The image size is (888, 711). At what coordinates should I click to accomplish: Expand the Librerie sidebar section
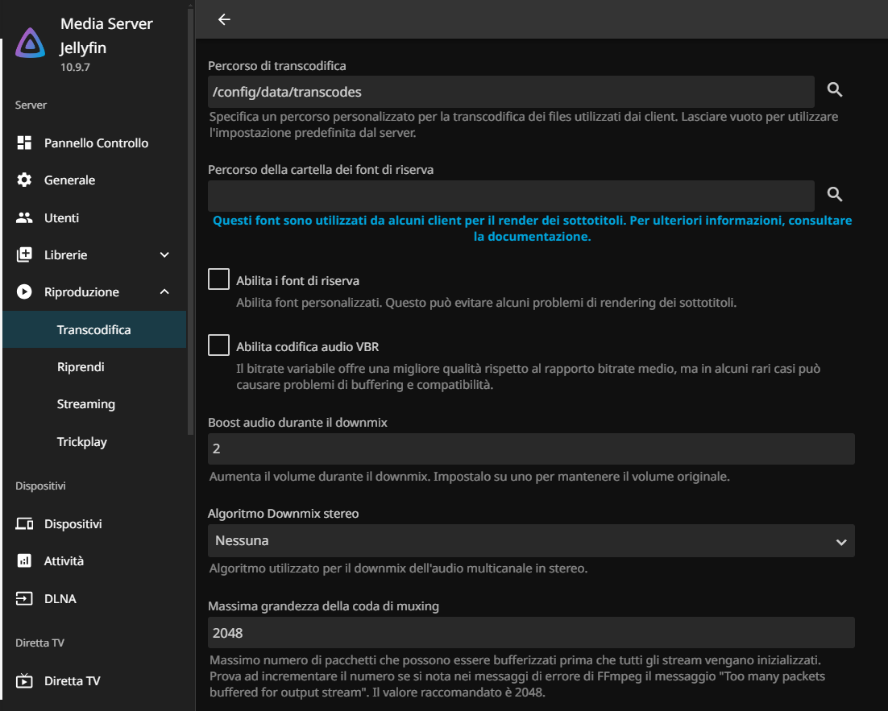click(164, 255)
